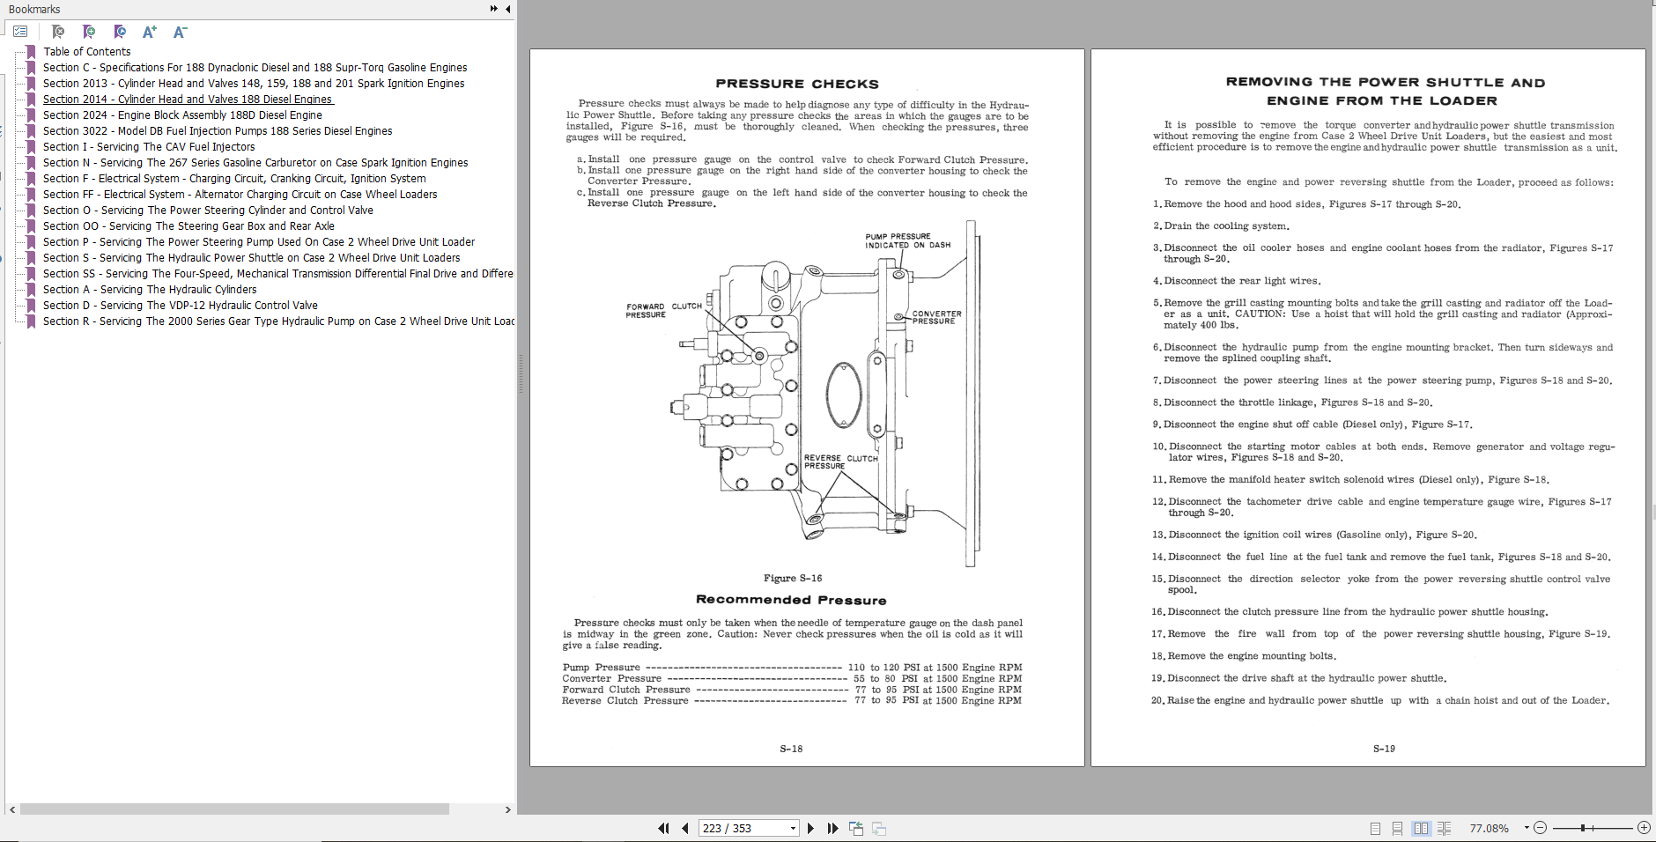
Task: Toggle the previous view navigation icon
Action: click(855, 828)
